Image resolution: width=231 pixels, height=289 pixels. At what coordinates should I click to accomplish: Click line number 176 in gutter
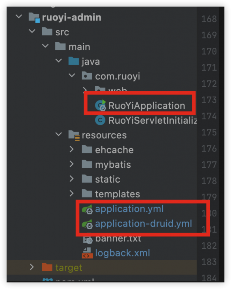(x=209, y=149)
